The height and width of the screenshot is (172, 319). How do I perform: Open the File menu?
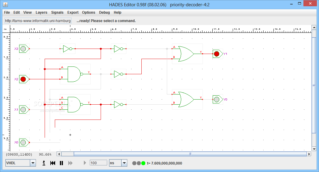click(x=7, y=12)
